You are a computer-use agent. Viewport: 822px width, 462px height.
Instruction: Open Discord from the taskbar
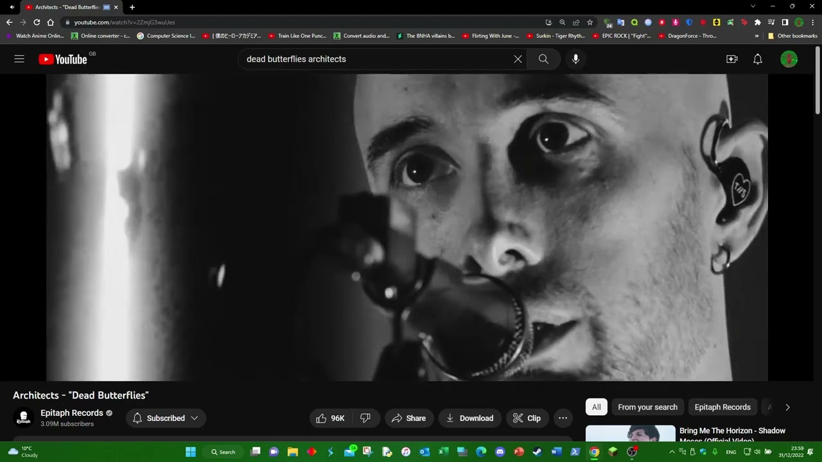pos(500,452)
